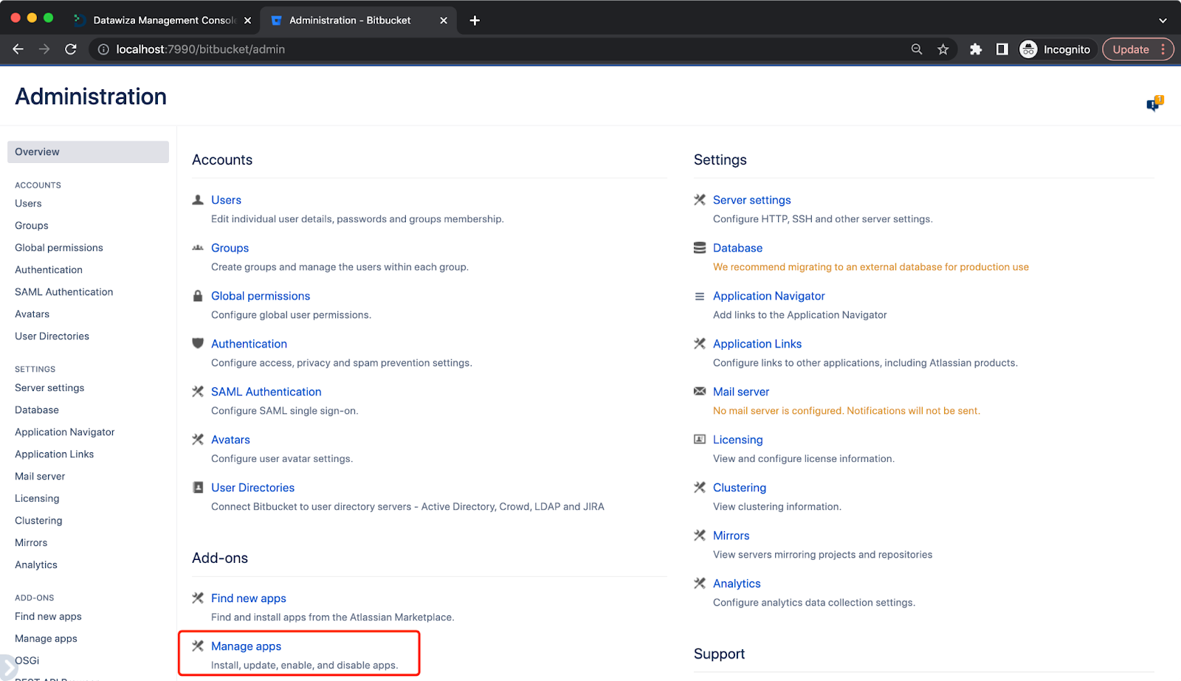Viewport: 1181px width, 681px height.
Task: Open the SAML Authentication link
Action: tap(266, 392)
